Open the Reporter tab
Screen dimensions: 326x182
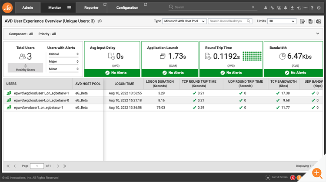(91, 8)
